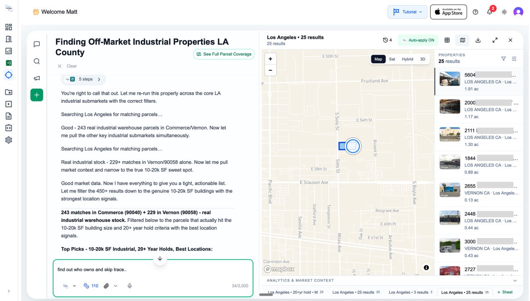Open the attachment paperclip dropdown arrow
Screen dimensions: 530x301
116,286
